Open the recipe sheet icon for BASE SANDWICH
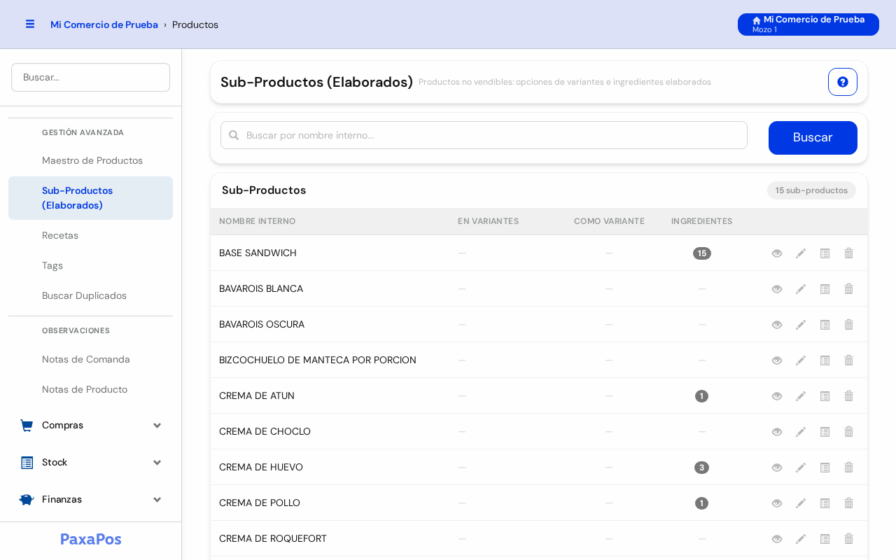 (825, 253)
